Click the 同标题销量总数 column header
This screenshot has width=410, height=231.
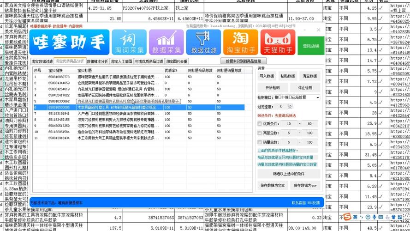click(230, 71)
